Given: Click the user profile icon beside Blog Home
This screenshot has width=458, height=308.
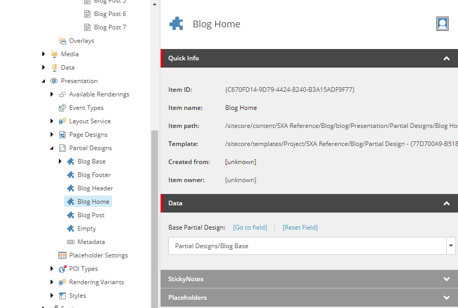Looking at the screenshot, I should pos(442,24).
